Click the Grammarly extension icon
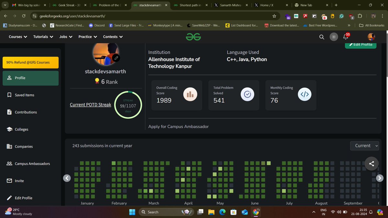 click(341, 16)
